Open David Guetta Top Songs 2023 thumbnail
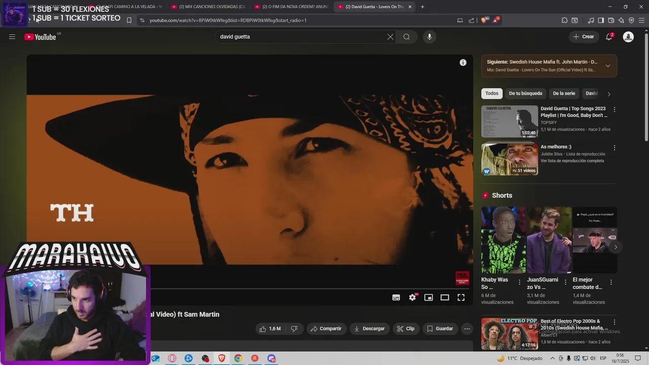 (510, 121)
